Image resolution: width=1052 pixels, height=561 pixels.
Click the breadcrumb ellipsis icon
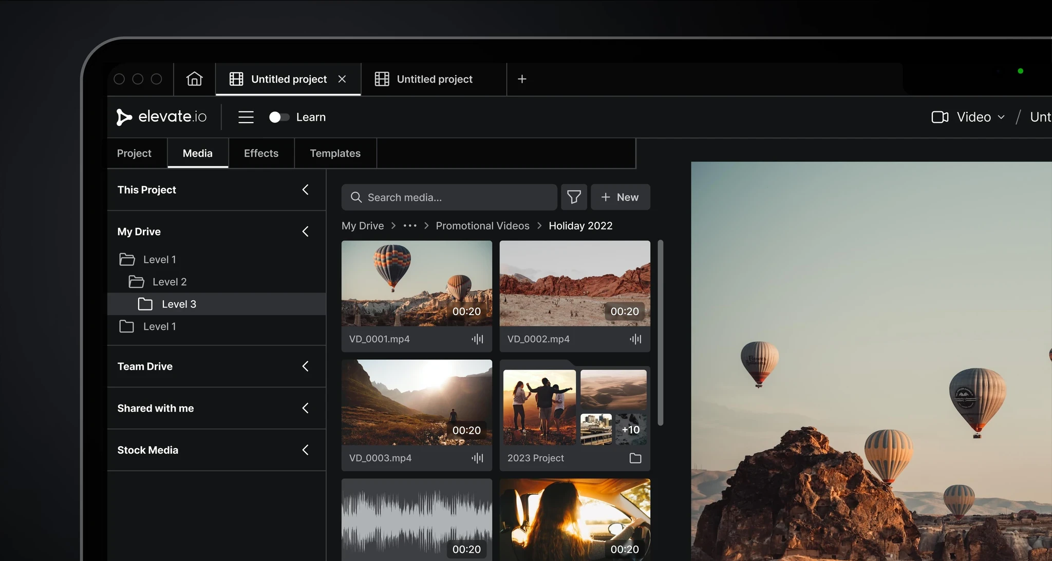click(x=410, y=226)
